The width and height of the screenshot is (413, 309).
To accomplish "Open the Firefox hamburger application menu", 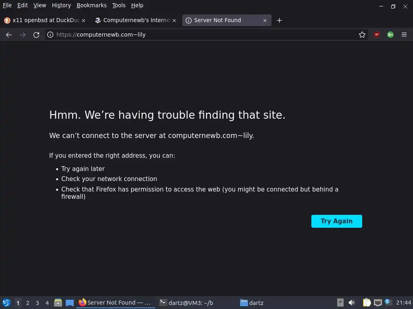I will (x=404, y=35).
